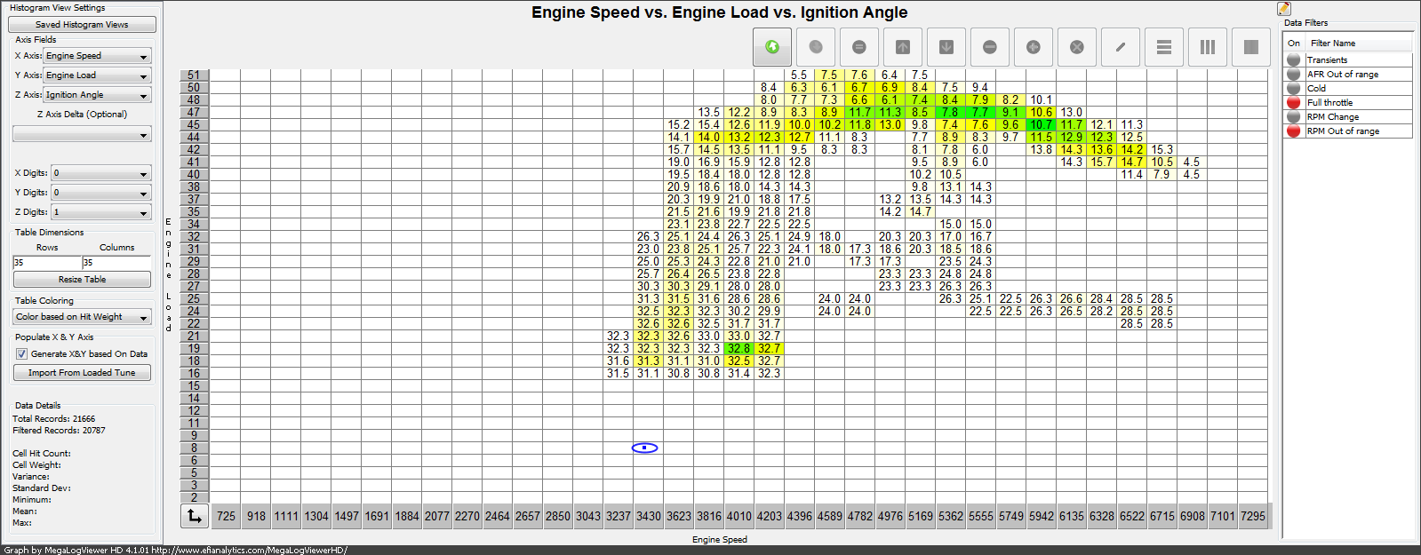Click the down-arrow decrease-cells toolbar button
This screenshot has width=1421, height=555.
click(x=946, y=47)
